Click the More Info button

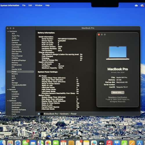point(118,93)
